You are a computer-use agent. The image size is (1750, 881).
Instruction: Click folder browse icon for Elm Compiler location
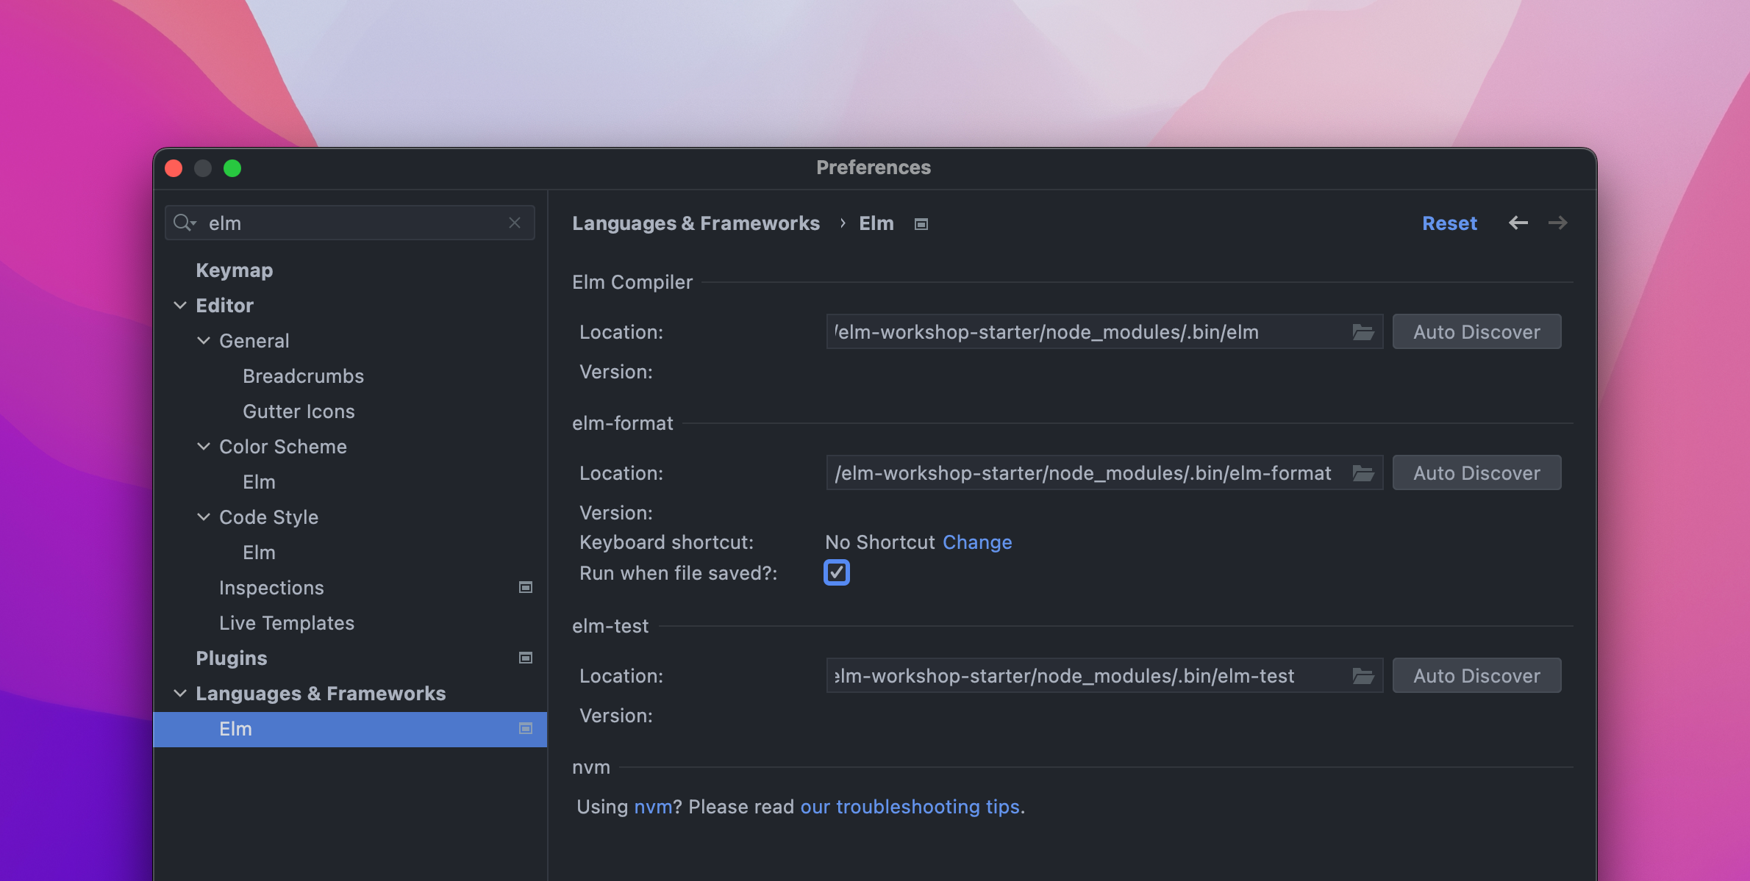(1362, 332)
